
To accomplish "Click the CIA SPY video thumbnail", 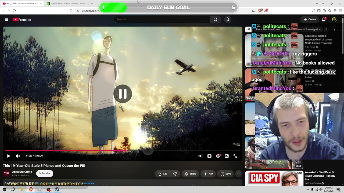I will point(274,178).
